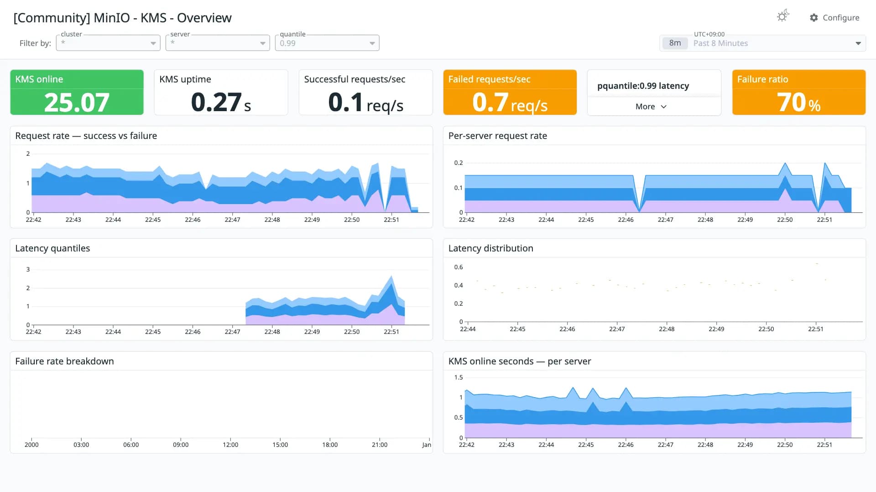
Task: Click the Per-server request rate title
Action: point(497,136)
